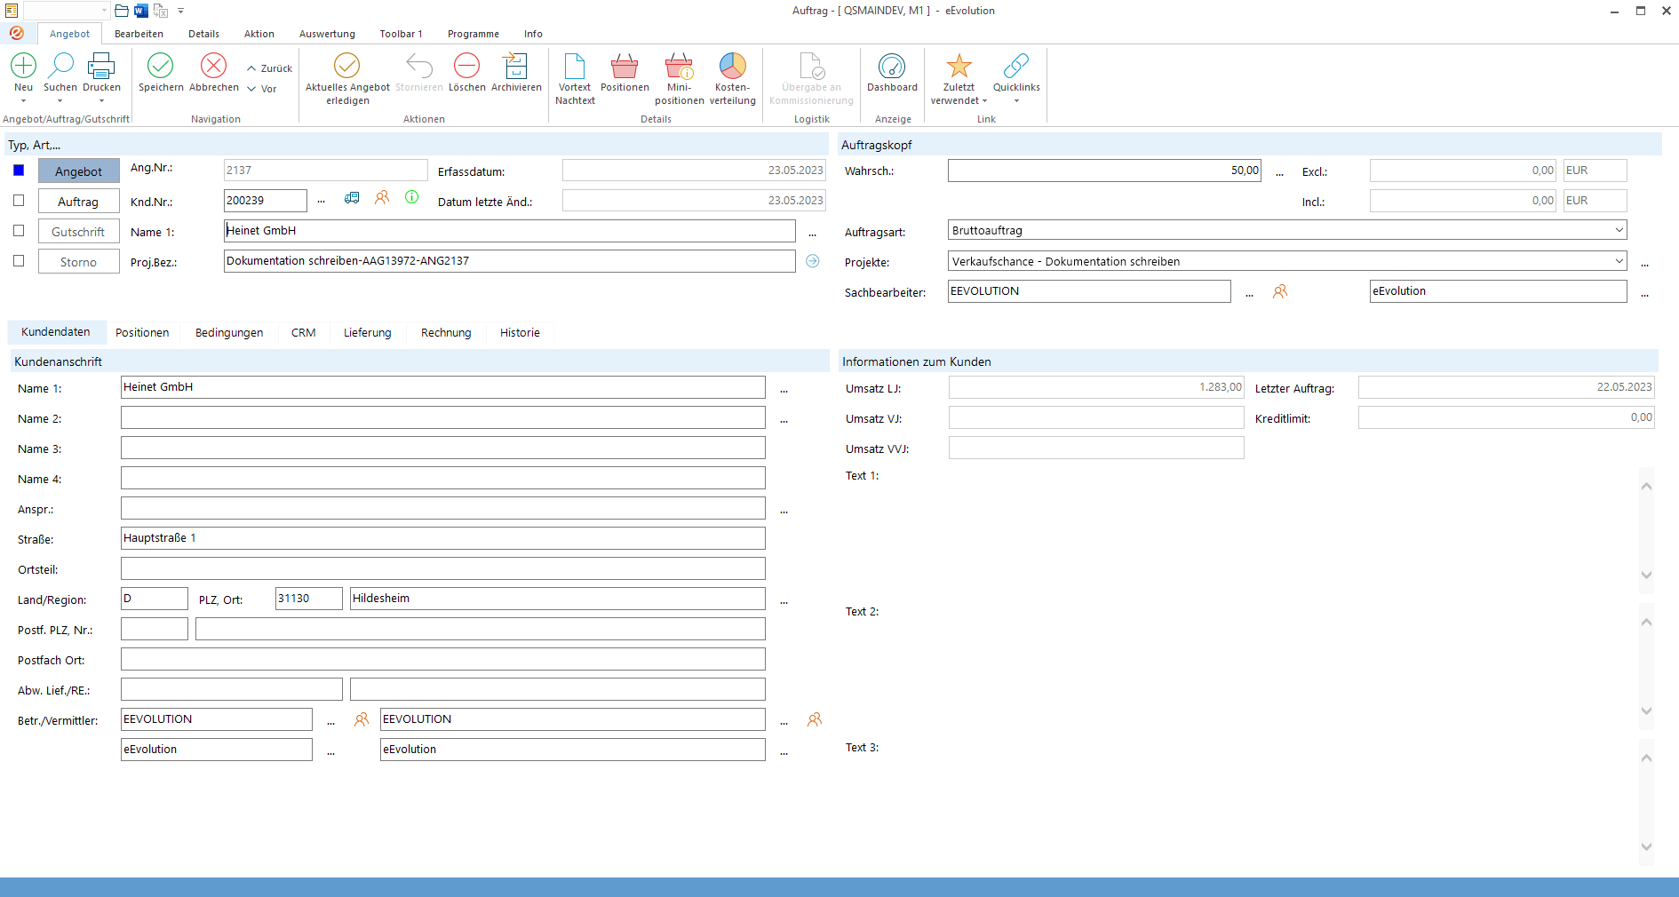1679x897 pixels.
Task: Click the Text 1 scroll down arrow
Action: pyautogui.click(x=1646, y=575)
